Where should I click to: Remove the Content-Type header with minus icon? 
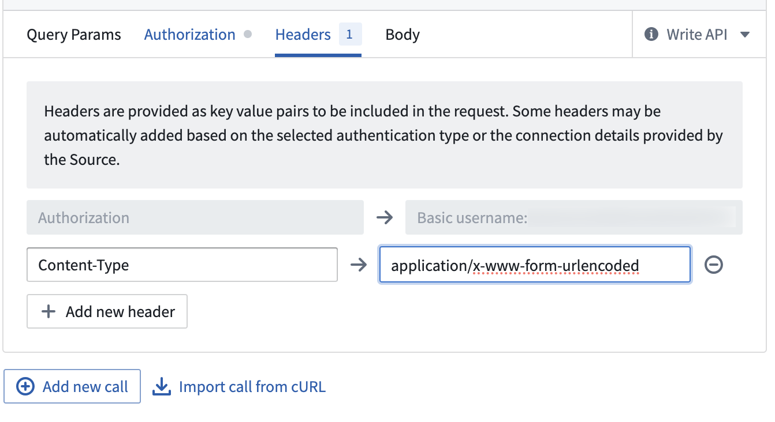pos(714,265)
